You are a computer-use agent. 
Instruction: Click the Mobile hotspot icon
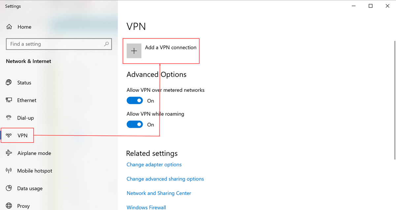[x=9, y=171]
